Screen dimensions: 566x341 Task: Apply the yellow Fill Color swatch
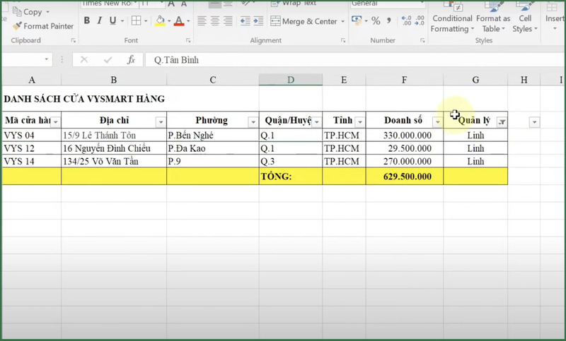[160, 21]
